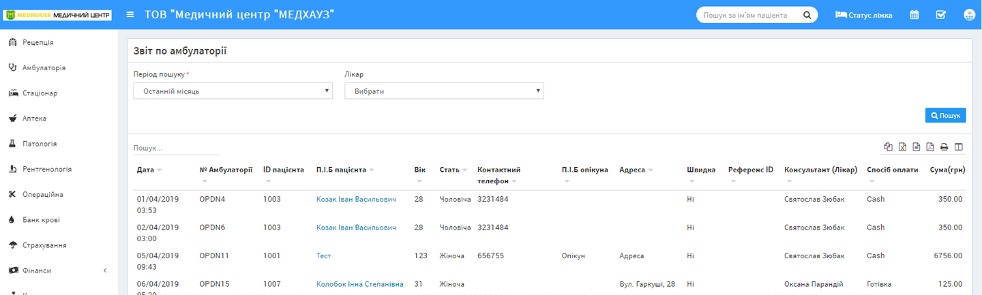Open the calendar icon in top bar
982x295 pixels.
914,14
